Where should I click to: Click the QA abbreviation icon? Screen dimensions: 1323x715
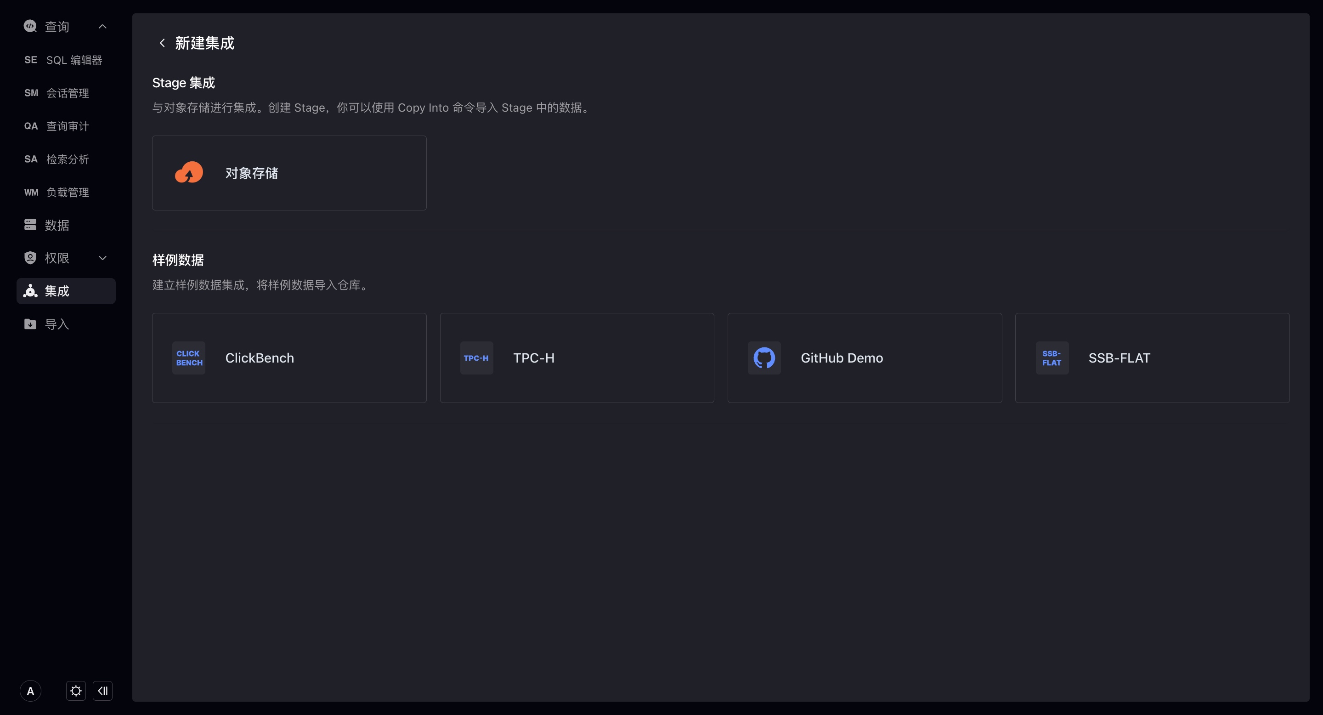31,126
